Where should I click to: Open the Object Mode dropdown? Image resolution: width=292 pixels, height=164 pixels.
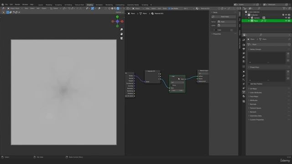(x=15, y=9)
